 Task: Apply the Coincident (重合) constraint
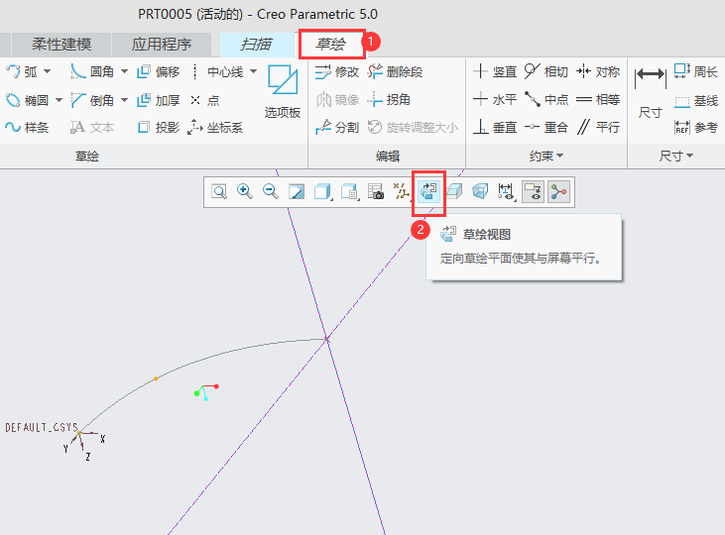pyautogui.click(x=546, y=127)
